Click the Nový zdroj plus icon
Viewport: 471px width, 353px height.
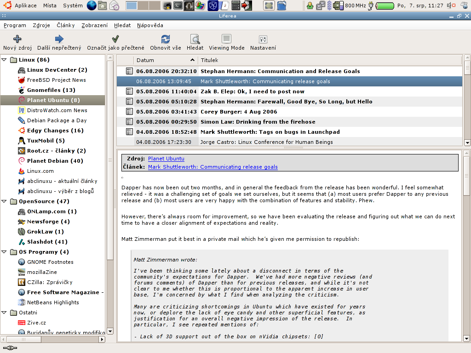[x=17, y=39]
